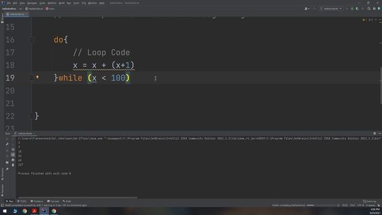Open the Terminal tool window
Viewport: 382px width, 215px height.
pos(53,201)
